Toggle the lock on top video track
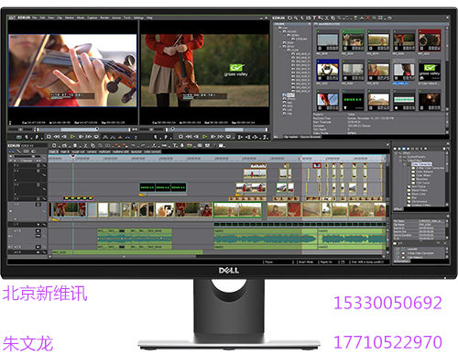 [x=44, y=165]
